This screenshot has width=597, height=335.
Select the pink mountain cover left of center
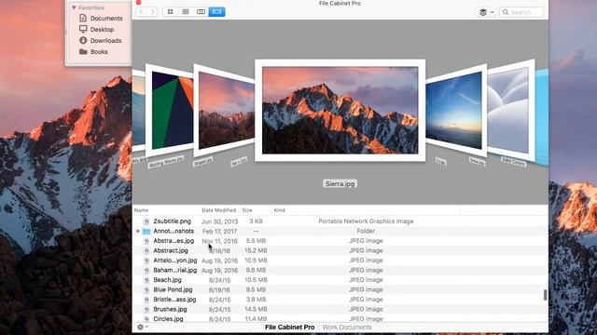coord(224,110)
